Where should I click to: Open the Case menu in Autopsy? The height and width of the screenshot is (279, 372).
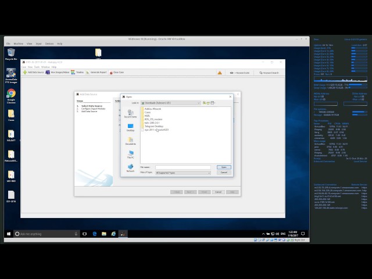tap(24, 67)
